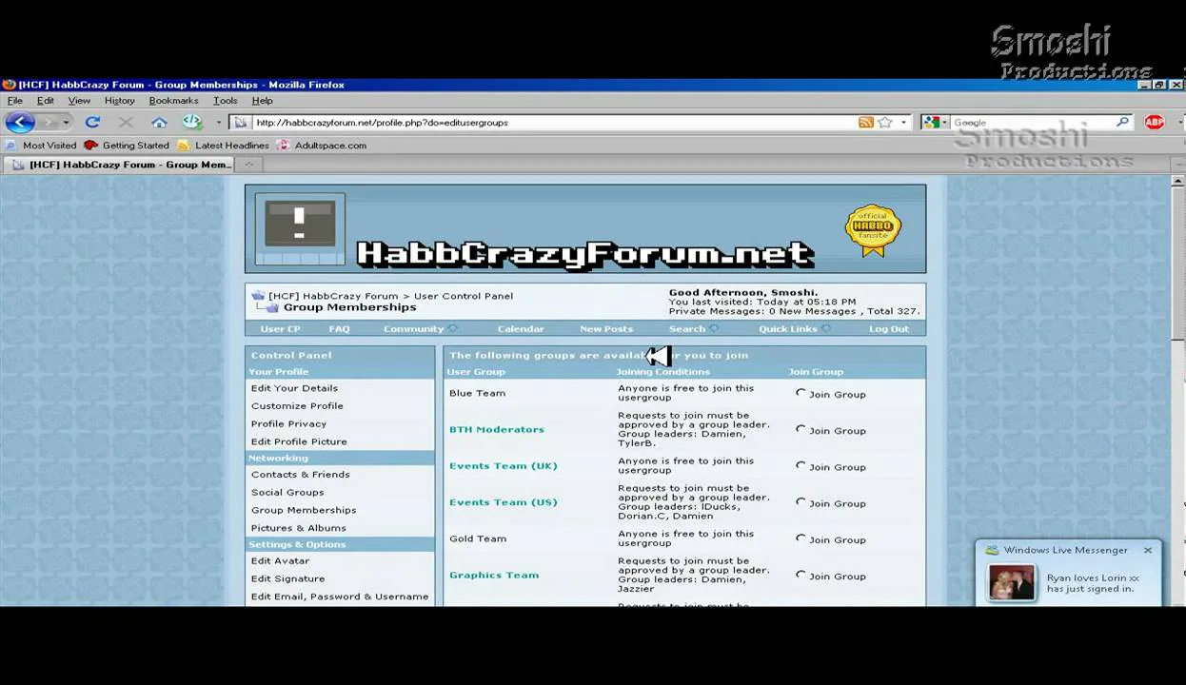Close the Windows Live Messenger notification
The width and height of the screenshot is (1186, 685).
(1148, 550)
